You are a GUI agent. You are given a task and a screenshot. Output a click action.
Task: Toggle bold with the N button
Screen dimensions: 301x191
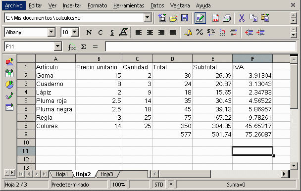89,33
